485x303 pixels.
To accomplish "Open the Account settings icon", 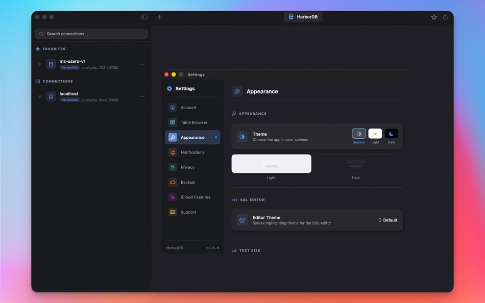I will [x=173, y=107].
